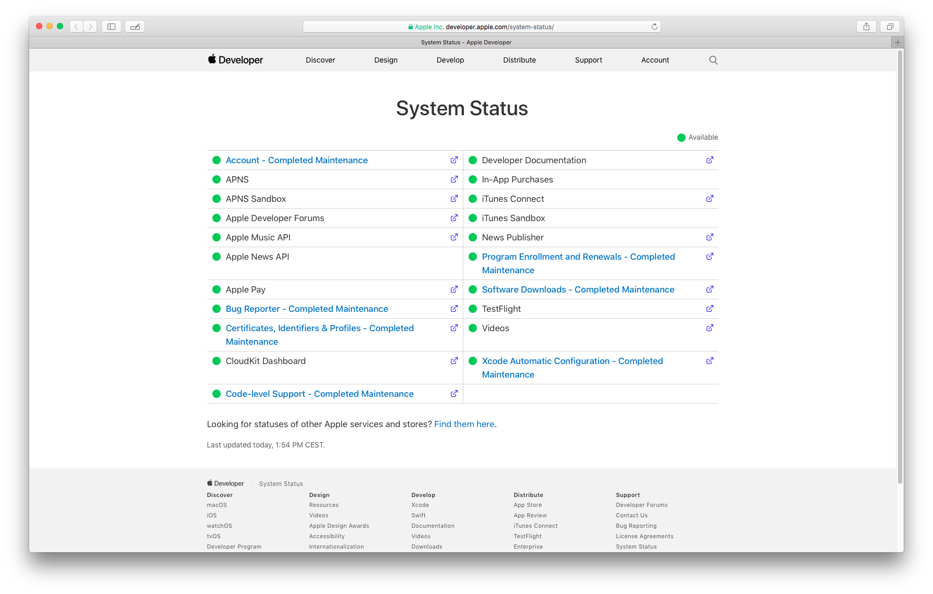Open external link icon for TestFlight
Viewport: 933px width, 594px height.
710,309
